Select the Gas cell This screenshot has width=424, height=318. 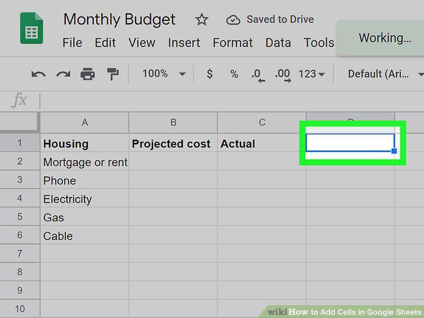pyautogui.click(x=84, y=217)
